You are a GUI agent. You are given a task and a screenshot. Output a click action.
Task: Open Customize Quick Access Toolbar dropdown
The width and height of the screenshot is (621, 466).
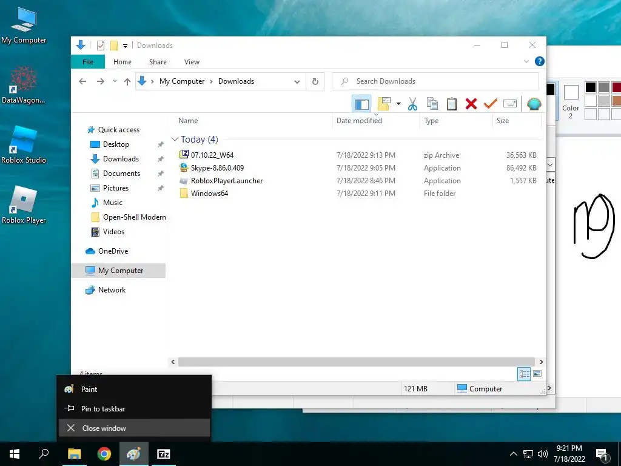pos(125,46)
